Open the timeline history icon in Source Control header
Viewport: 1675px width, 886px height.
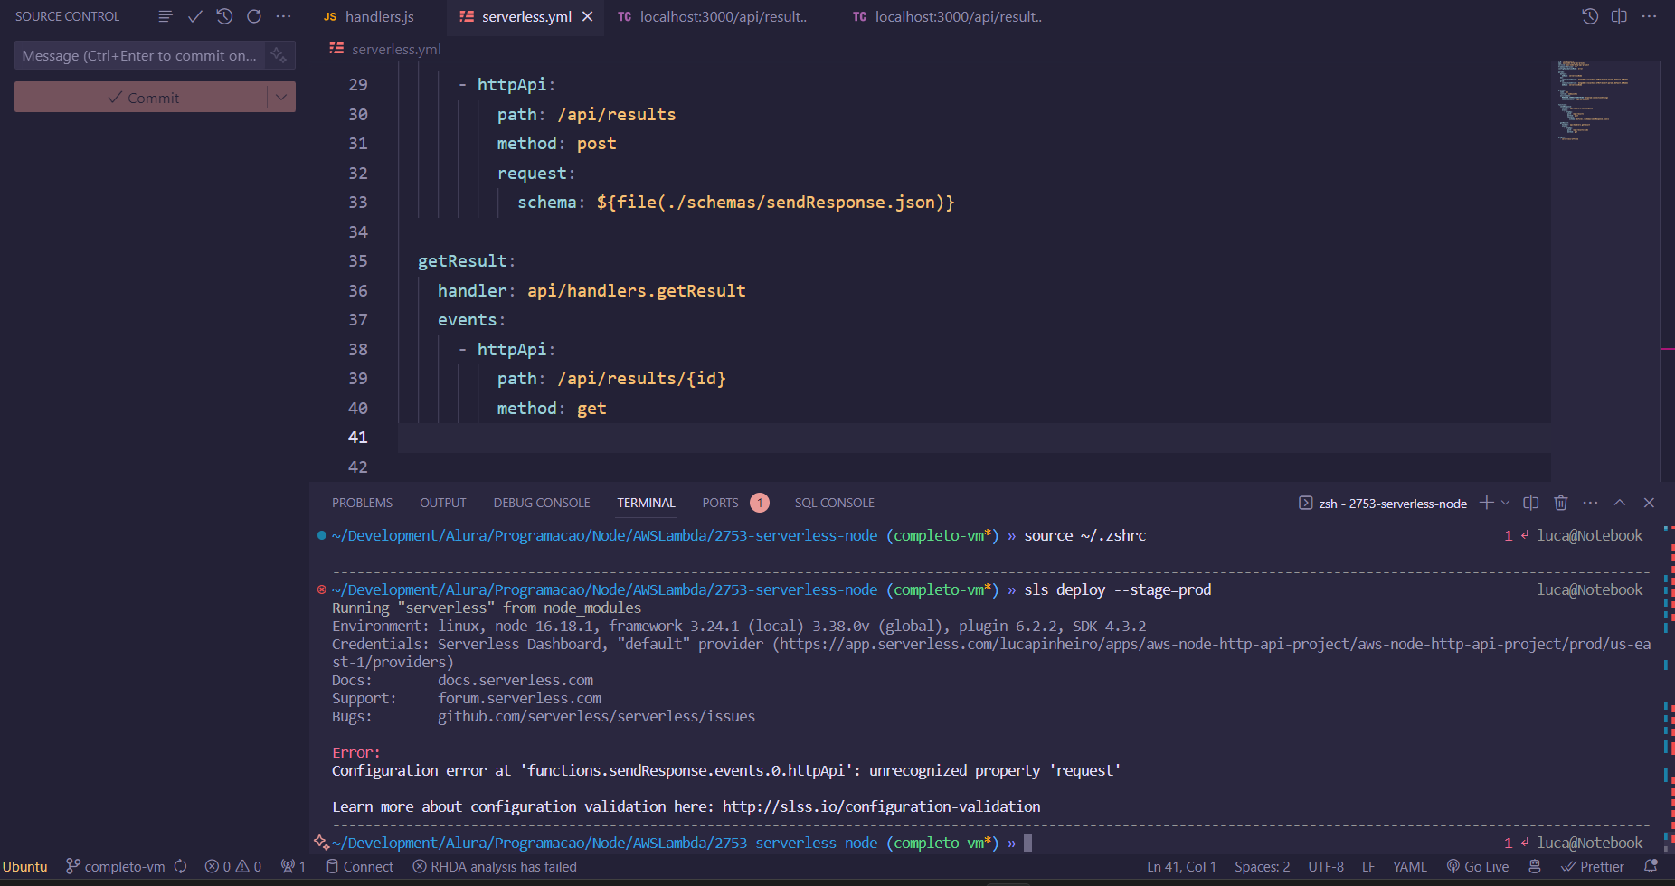(x=225, y=16)
